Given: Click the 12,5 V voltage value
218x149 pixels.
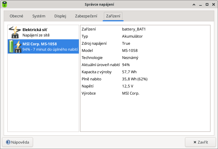Looking at the screenshot, I should coord(127,86).
